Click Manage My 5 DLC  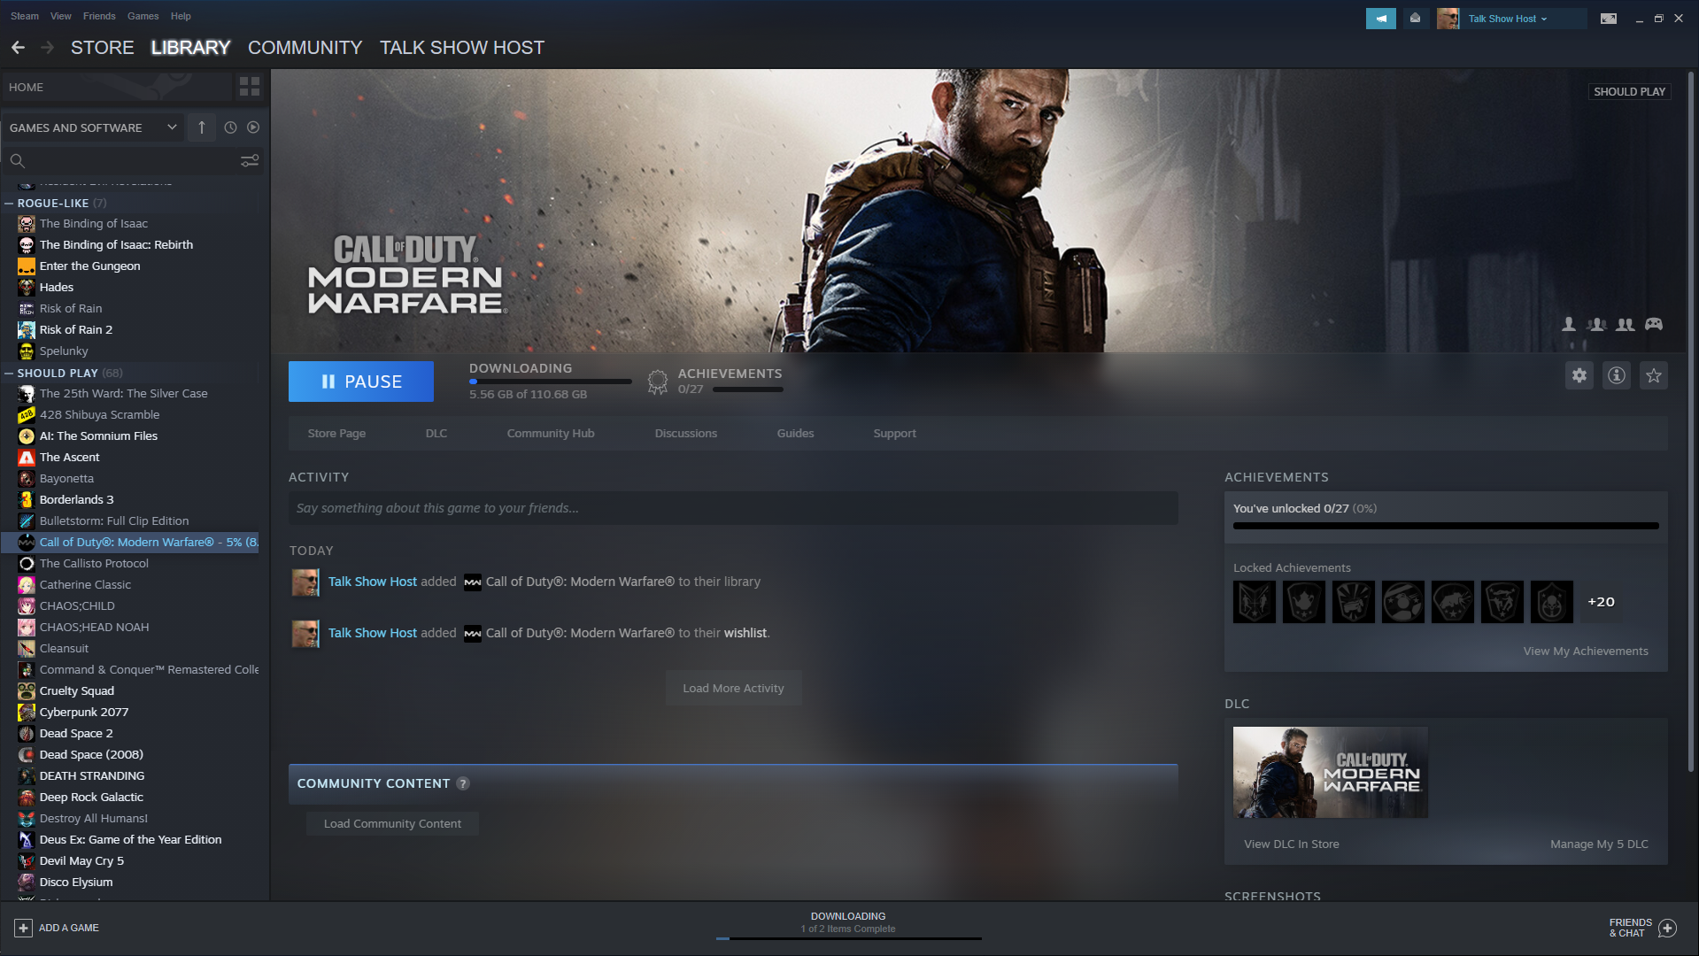tap(1599, 844)
